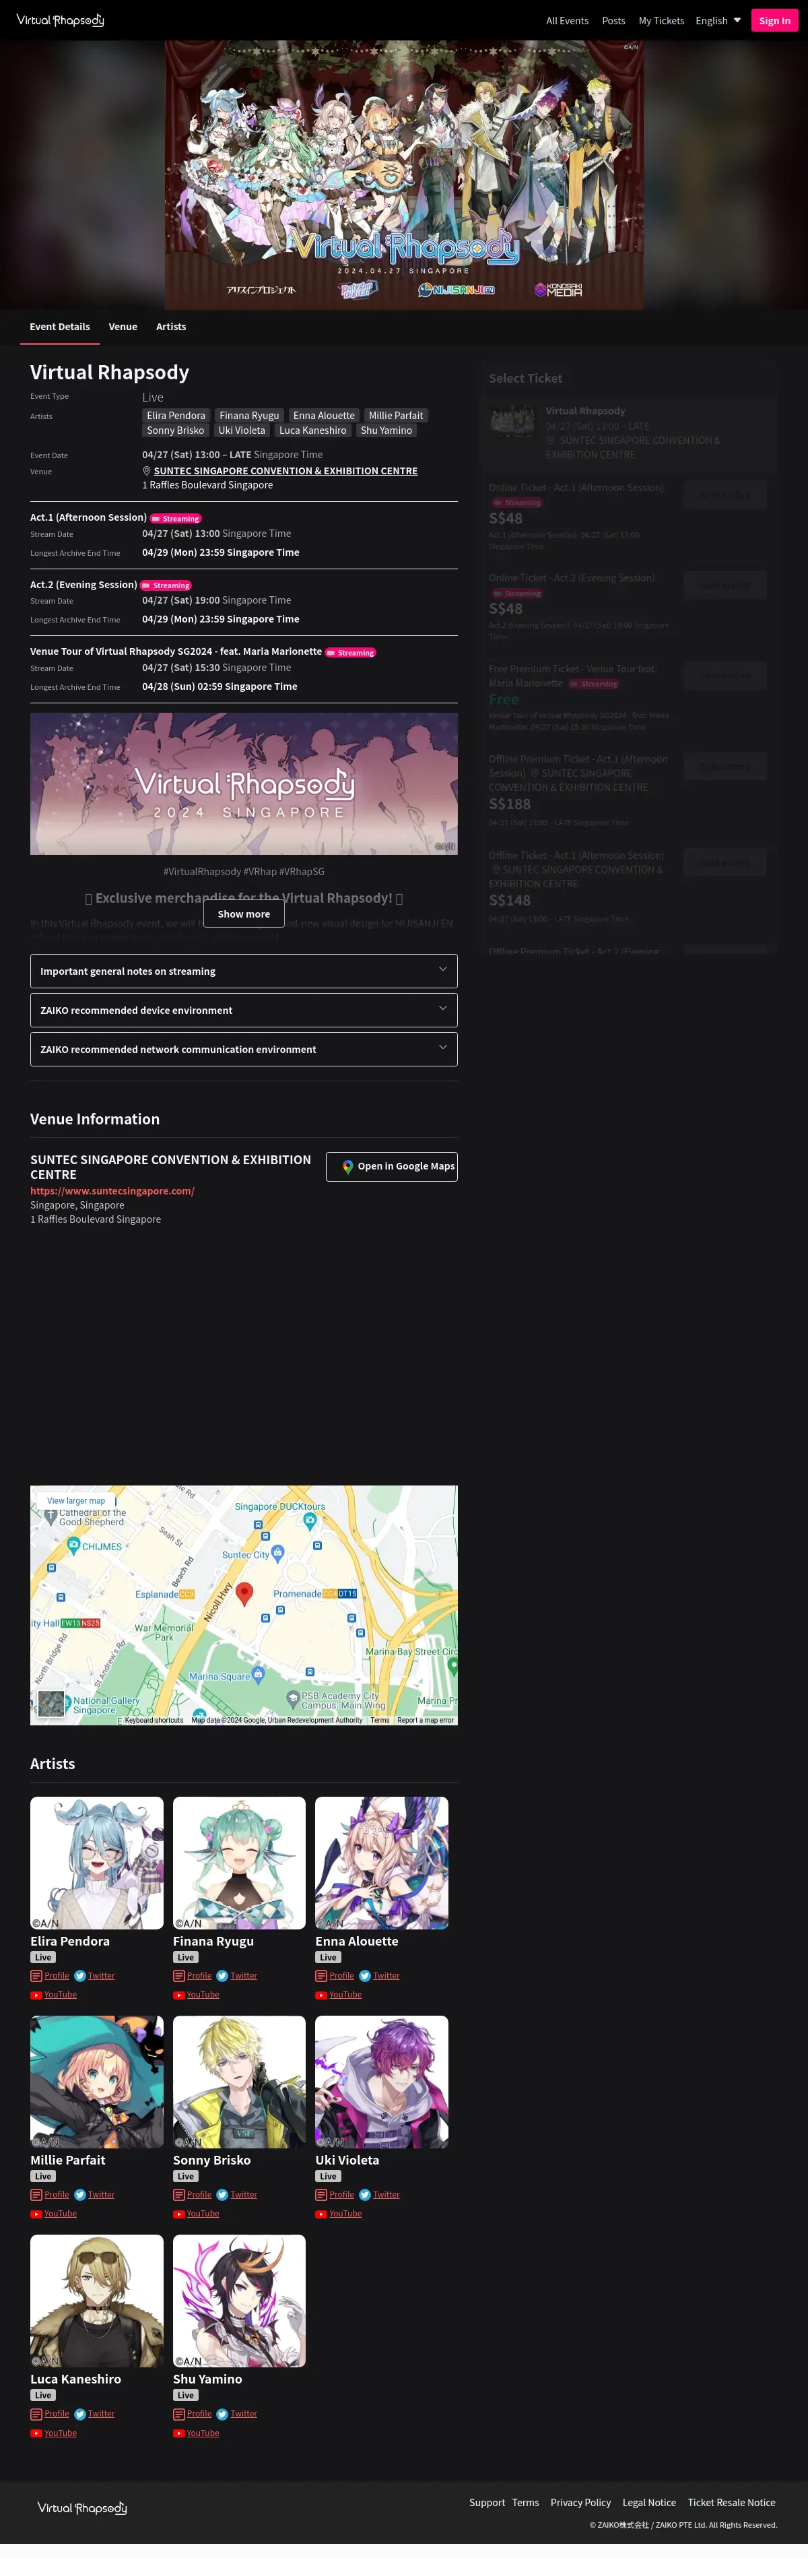This screenshot has height=2558, width=808.
Task: Click Uki Violeta's YouTube icon
Action: [x=322, y=2214]
